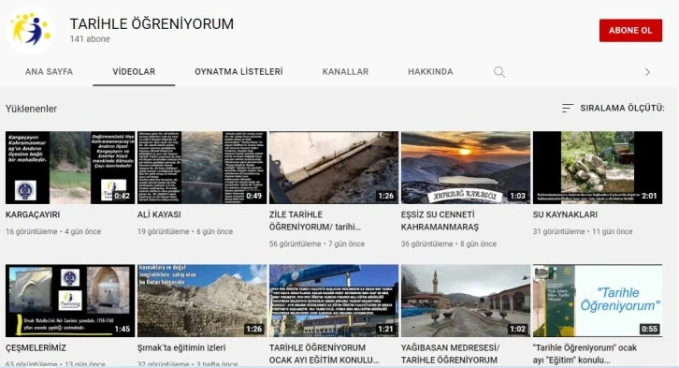The image size is (679, 368).
Task: Click the channel search magnifier icon
Action: (499, 72)
